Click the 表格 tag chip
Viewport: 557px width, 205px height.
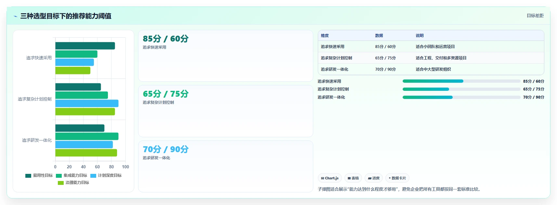click(x=353, y=178)
